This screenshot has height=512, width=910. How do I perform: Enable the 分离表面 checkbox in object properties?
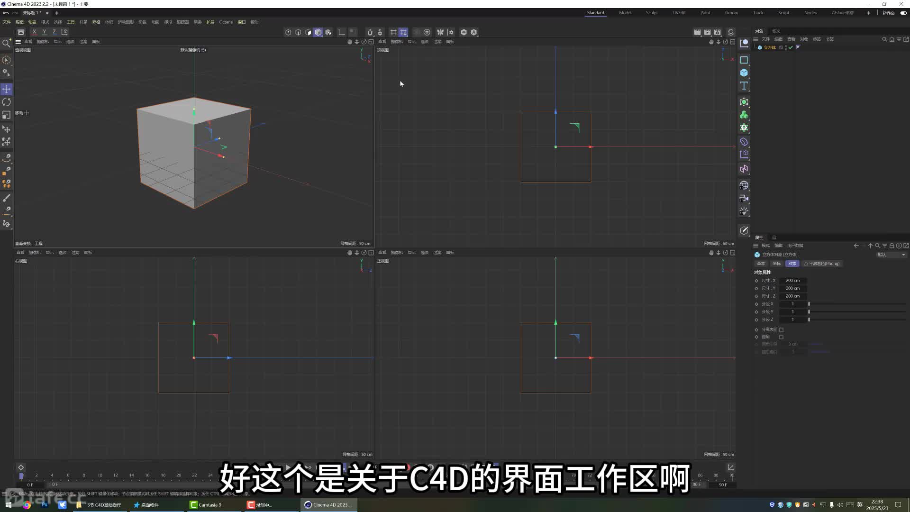pos(782,329)
